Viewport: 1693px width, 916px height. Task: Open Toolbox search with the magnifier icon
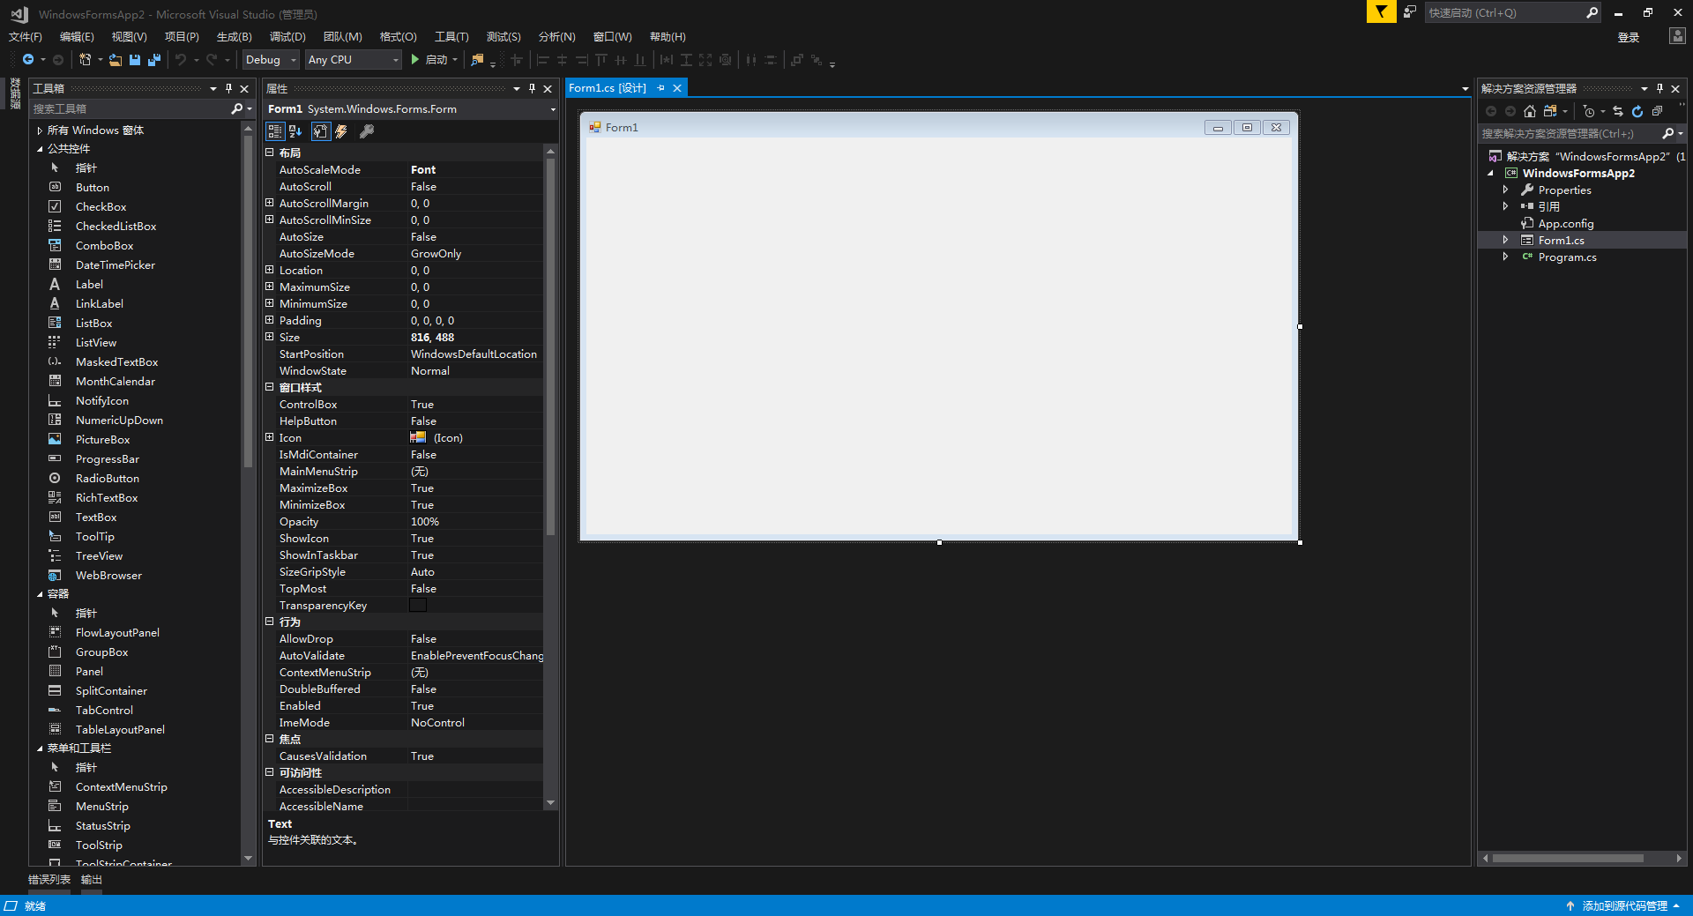236,108
